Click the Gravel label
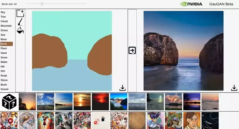This screenshot has height=129, width=239. tap(5, 89)
